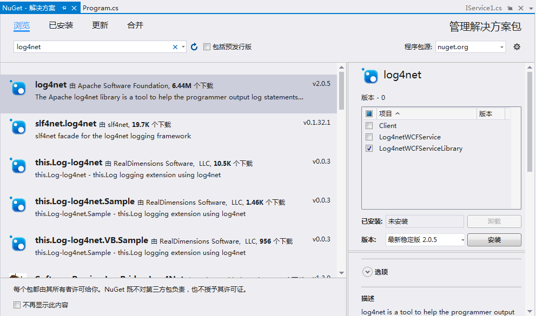Viewport: 536px width, 316px height.
Task: Expand the Options section chevron
Action: click(367, 272)
